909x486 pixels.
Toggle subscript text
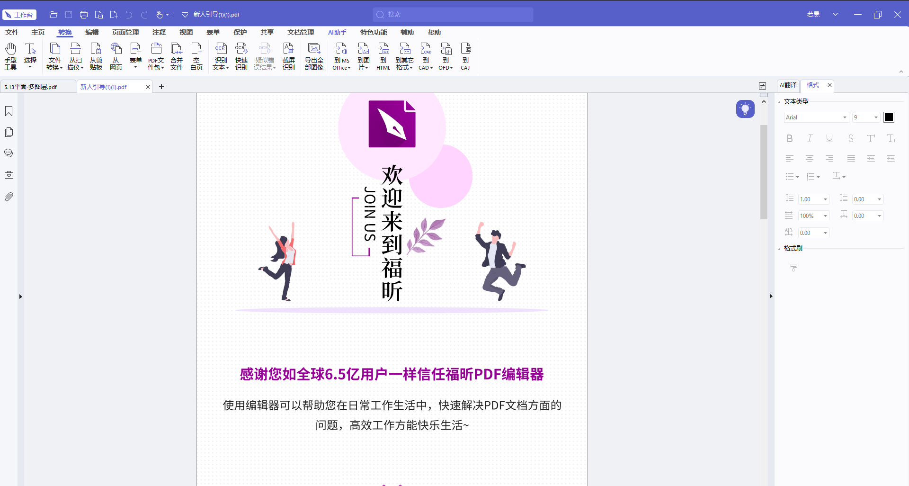891,138
